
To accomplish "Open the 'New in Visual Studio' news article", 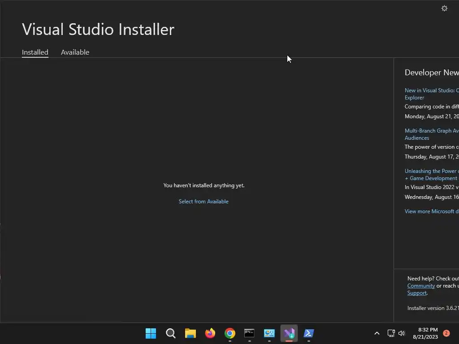I will (x=432, y=94).
